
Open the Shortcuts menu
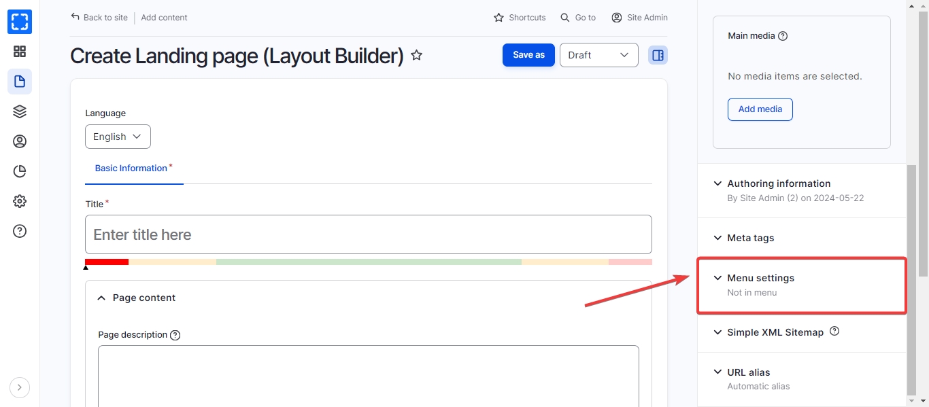click(x=520, y=18)
